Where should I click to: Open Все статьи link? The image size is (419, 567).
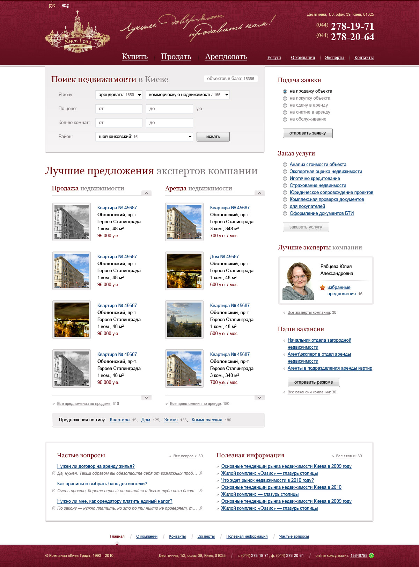point(346,456)
